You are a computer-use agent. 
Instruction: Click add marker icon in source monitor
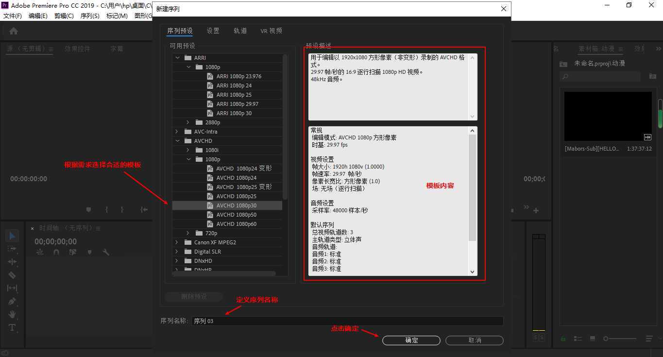pos(88,210)
